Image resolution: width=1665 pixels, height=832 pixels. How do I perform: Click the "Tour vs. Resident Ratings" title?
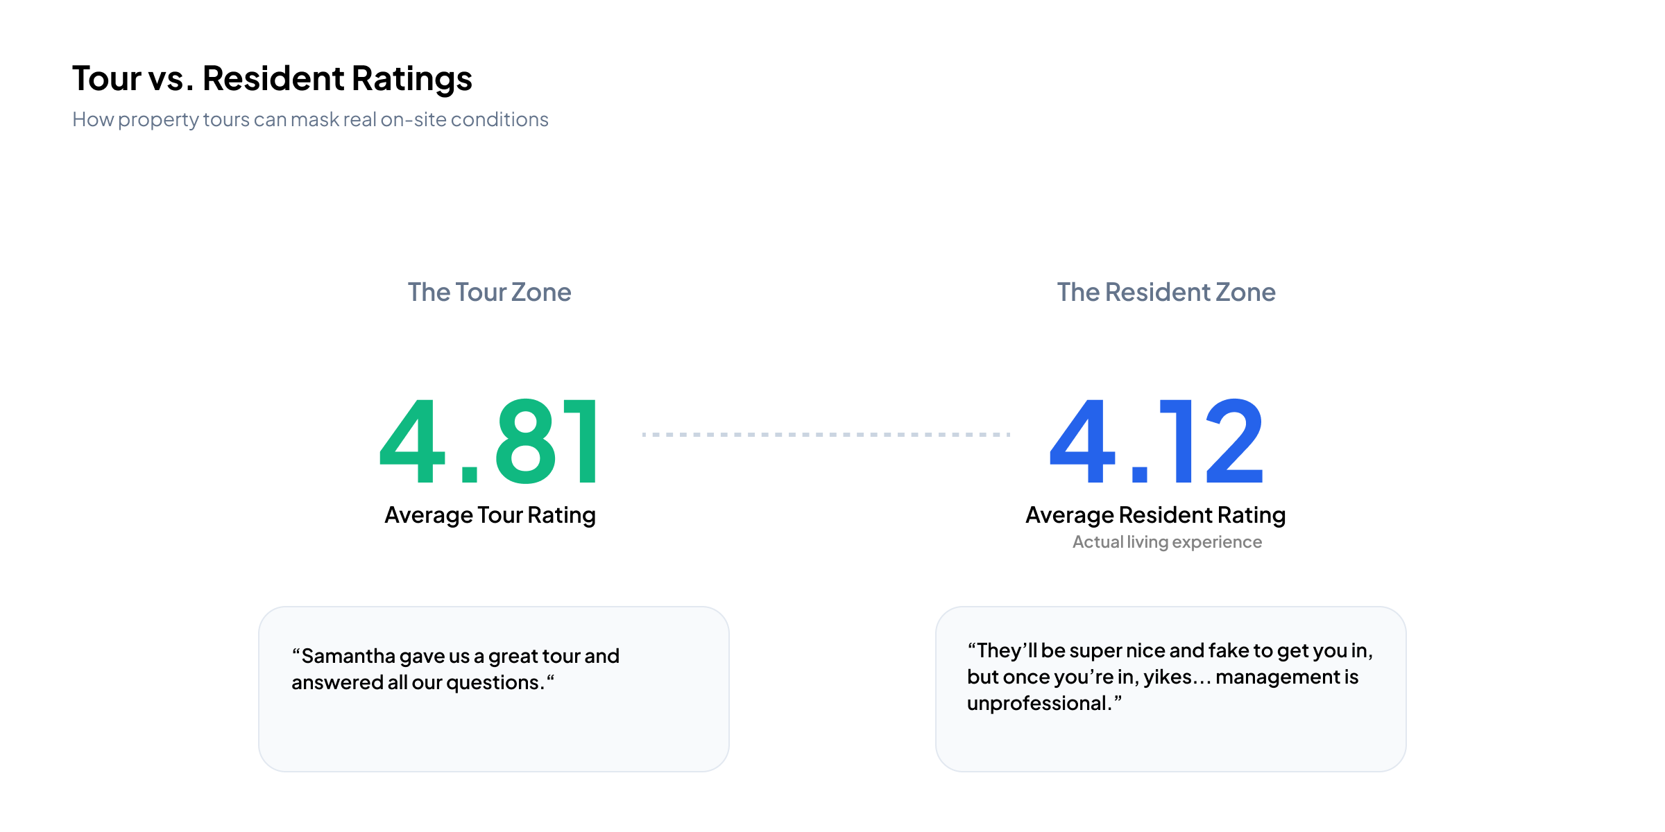coord(272,78)
